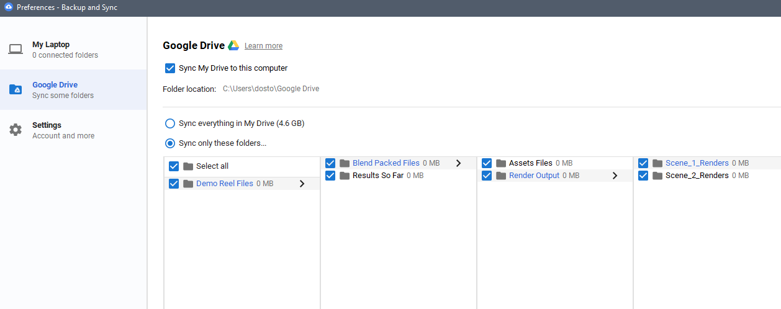
Task: Expand Blend Packed Files with its chevron
Action: click(x=459, y=163)
